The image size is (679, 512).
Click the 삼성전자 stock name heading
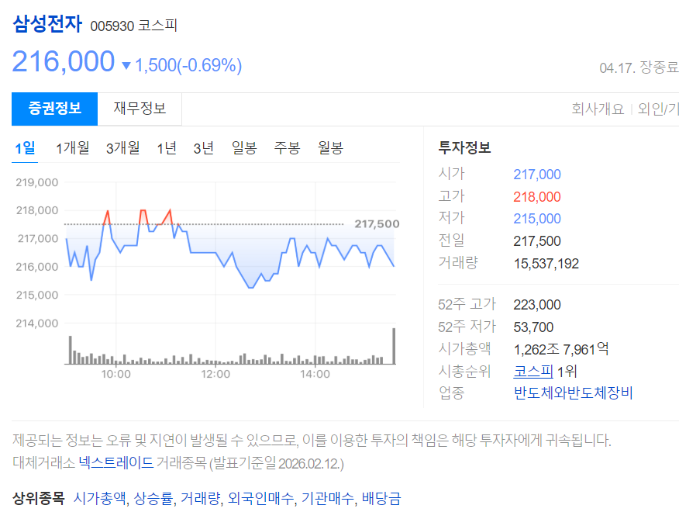(47, 24)
